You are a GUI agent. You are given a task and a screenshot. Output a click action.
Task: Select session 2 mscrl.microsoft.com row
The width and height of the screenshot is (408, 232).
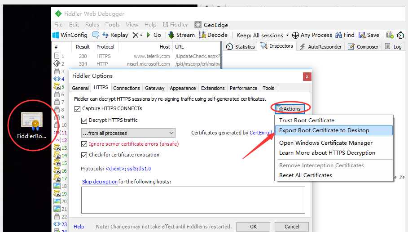(136, 63)
